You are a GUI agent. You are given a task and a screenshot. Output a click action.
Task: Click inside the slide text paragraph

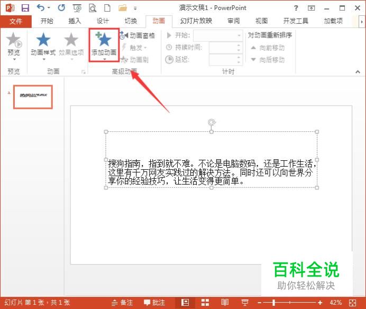pos(211,172)
